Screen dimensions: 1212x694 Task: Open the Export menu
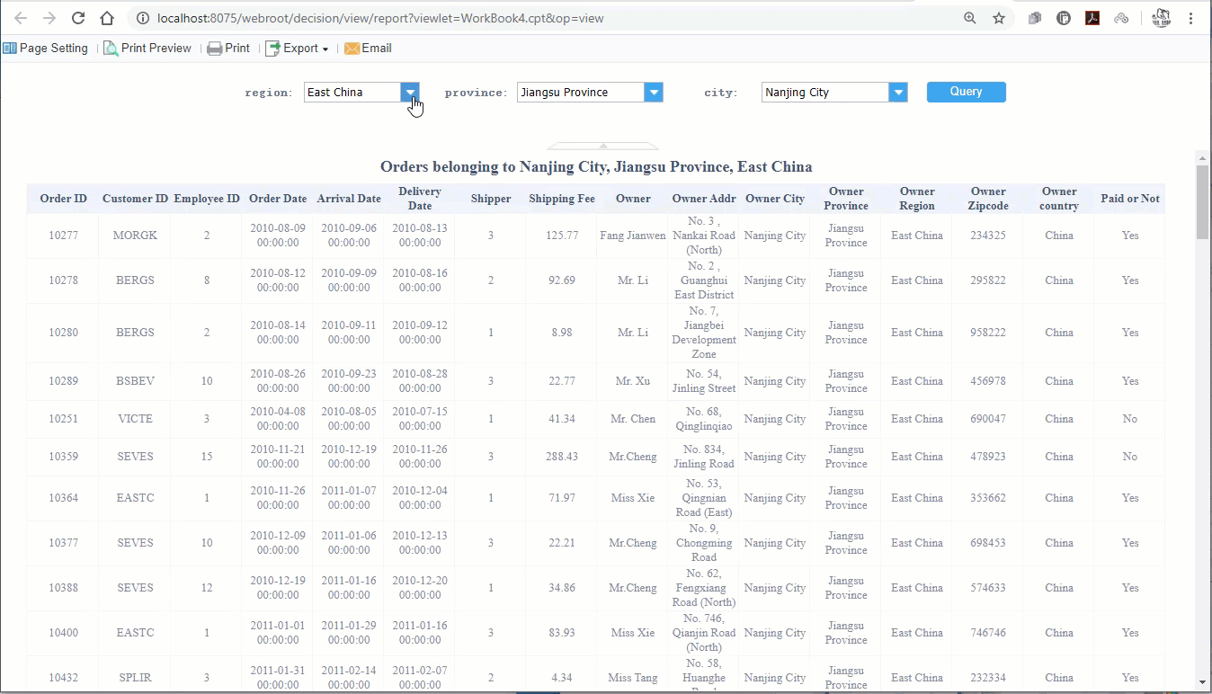(297, 49)
